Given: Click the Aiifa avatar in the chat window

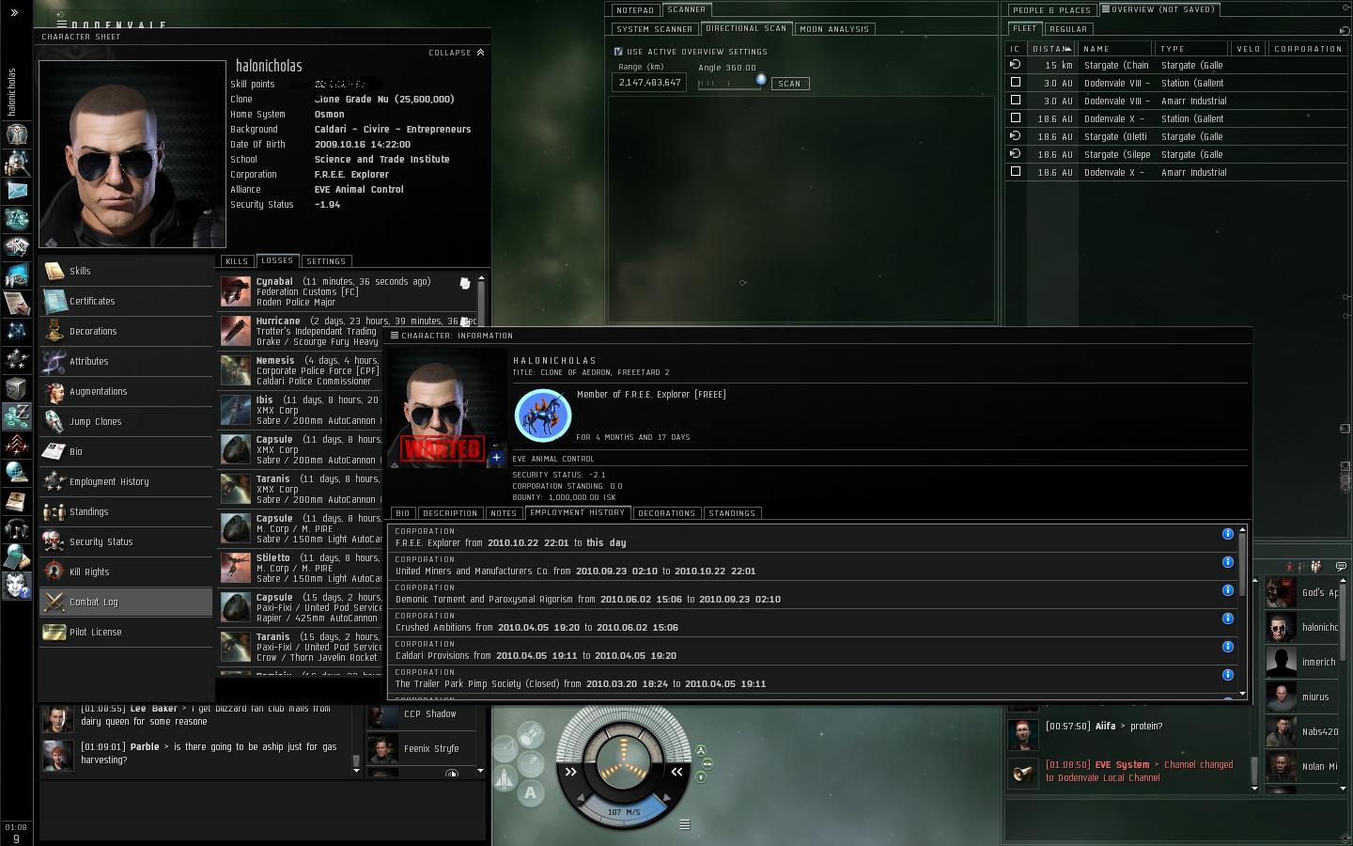Looking at the screenshot, I should pos(1022,734).
